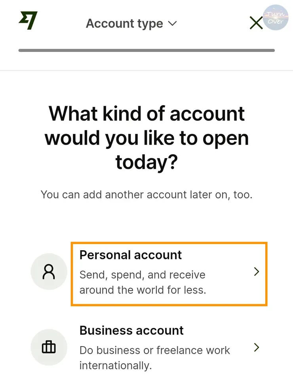Screen dimensions: 293x385
Task: Click the word "internationally." under Business account
Action: 116,365
